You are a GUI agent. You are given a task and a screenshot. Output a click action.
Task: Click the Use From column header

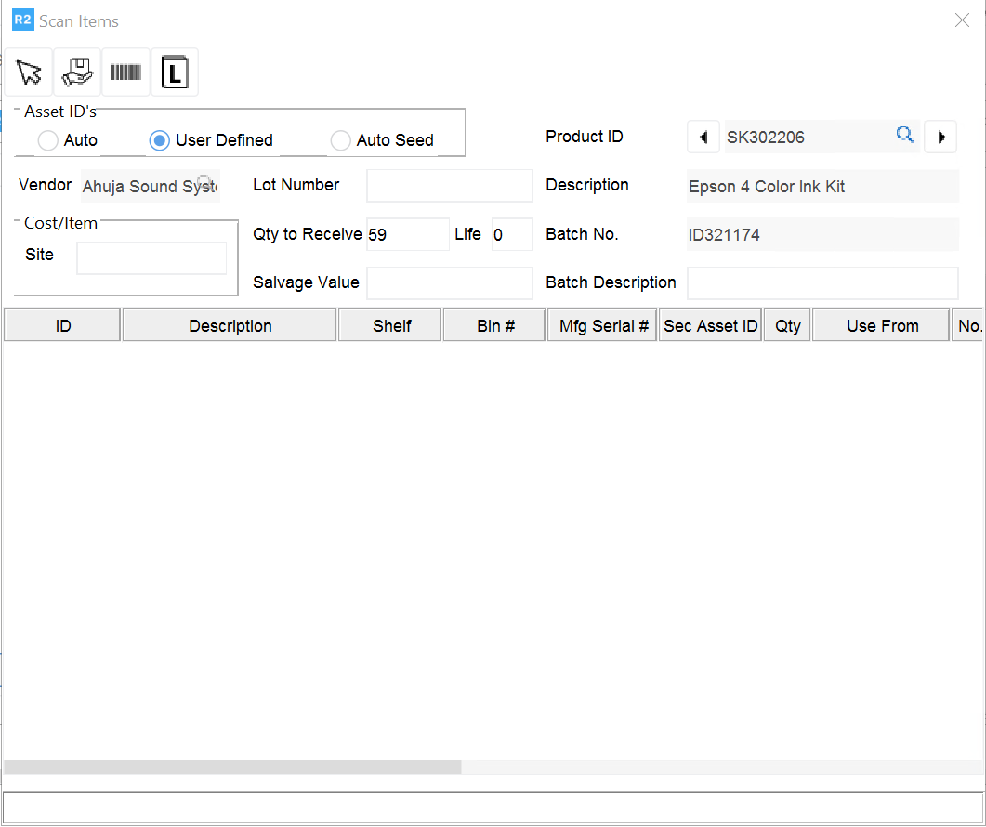pos(882,326)
